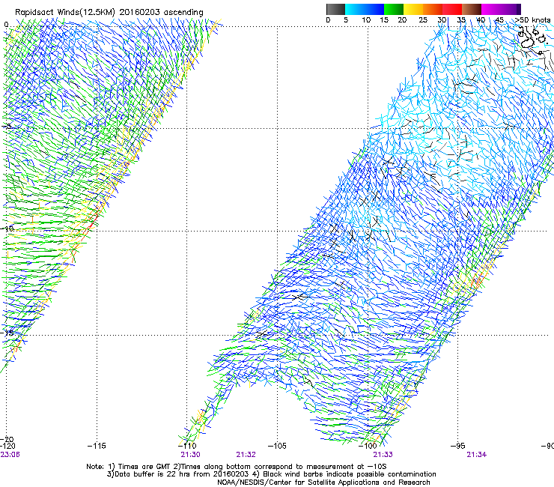Viewport: 554px width, 487px height.
Task: Click the '23:06' pass time label
Action: point(10,455)
